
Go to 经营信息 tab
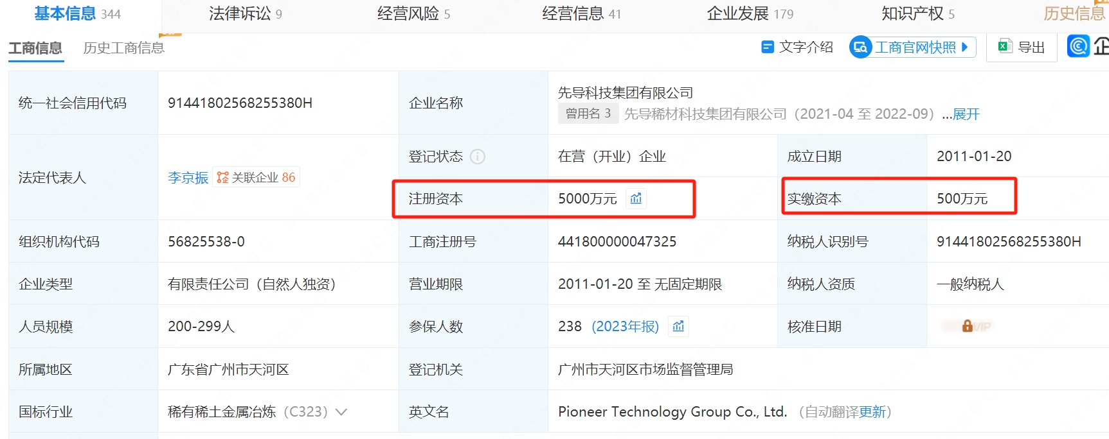(x=581, y=13)
